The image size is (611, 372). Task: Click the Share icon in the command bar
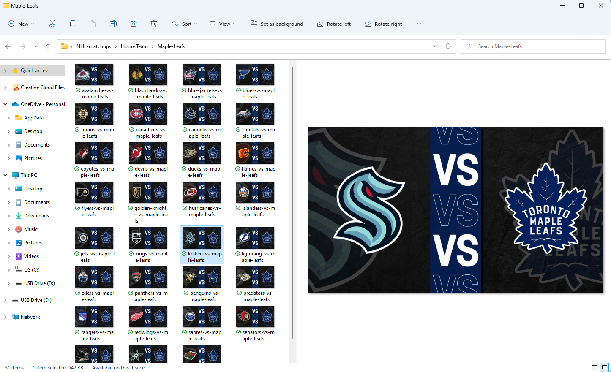(x=133, y=24)
